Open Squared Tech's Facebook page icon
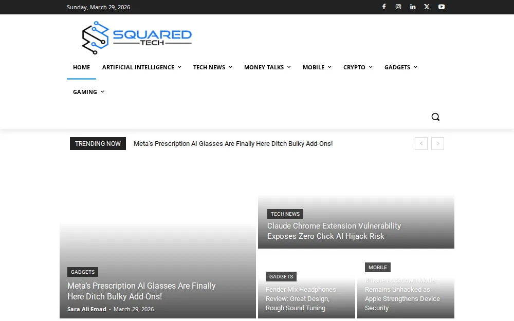This screenshot has height=321, width=514. coord(384,7)
